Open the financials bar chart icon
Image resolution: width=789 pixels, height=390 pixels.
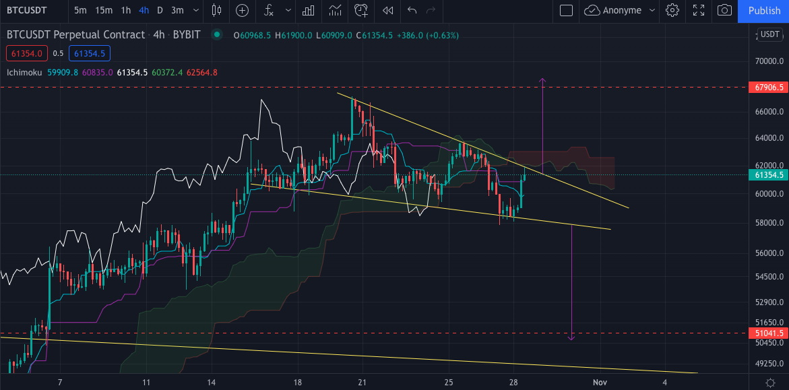(309, 10)
